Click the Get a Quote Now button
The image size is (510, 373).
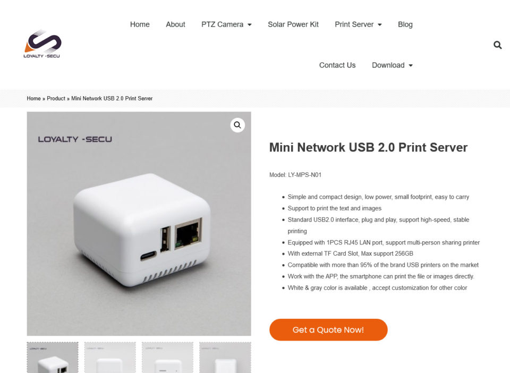click(x=328, y=330)
